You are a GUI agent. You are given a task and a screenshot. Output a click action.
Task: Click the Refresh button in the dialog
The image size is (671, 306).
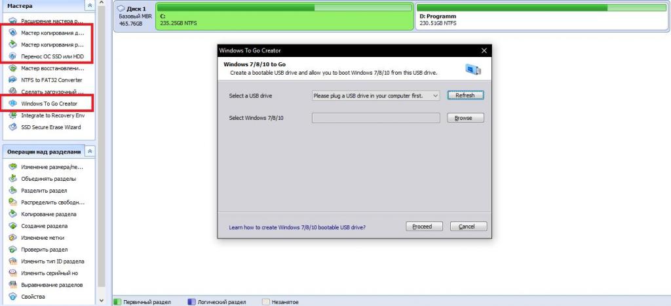click(x=465, y=96)
